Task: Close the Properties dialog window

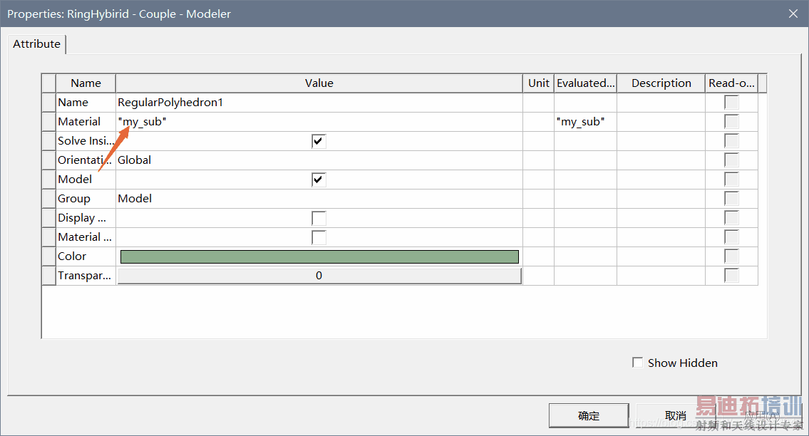Action: 793,14
